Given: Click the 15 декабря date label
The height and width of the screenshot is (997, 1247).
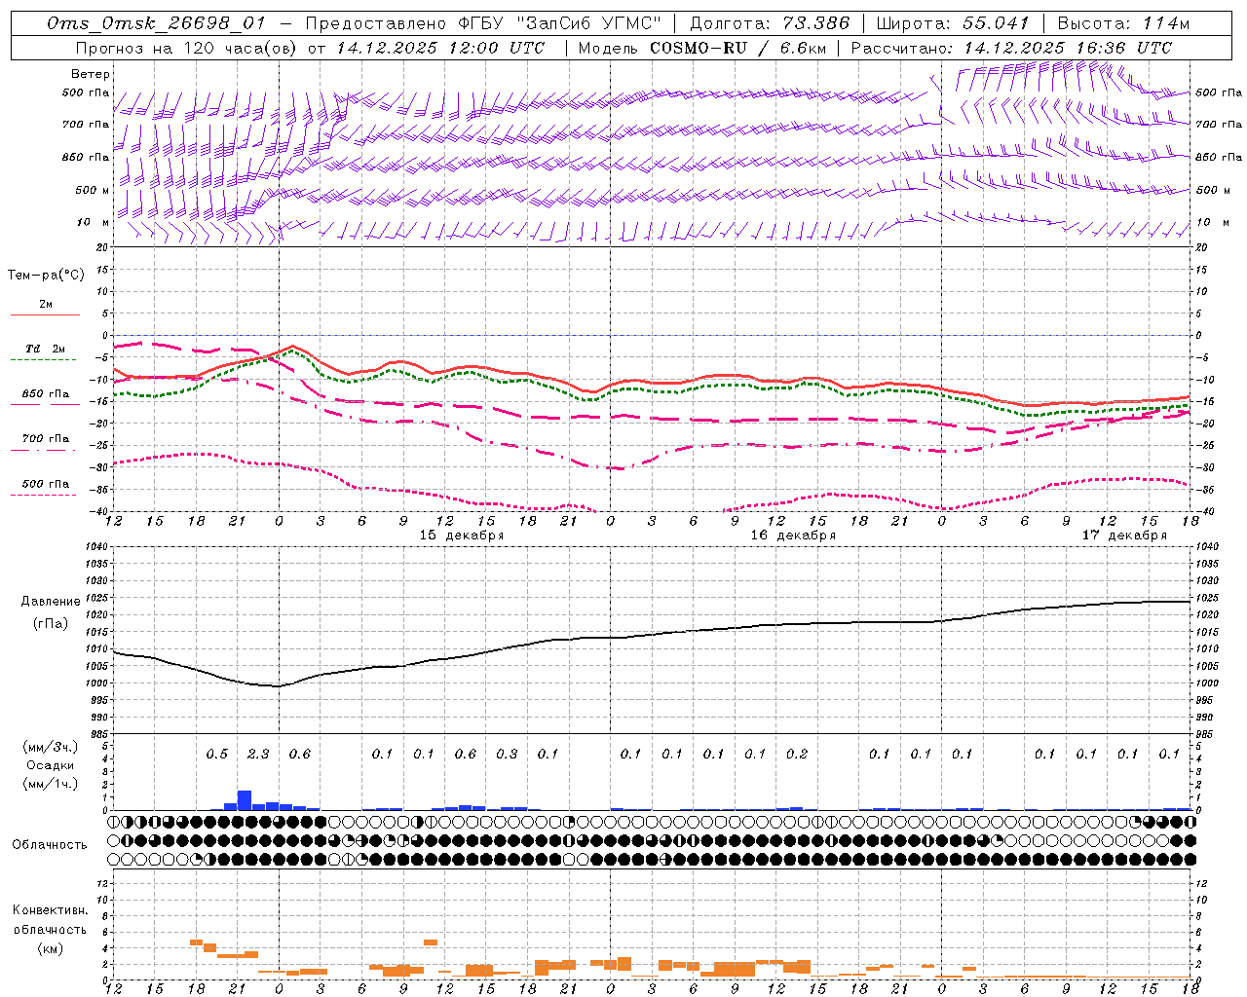Looking at the screenshot, I should pyautogui.click(x=462, y=535).
